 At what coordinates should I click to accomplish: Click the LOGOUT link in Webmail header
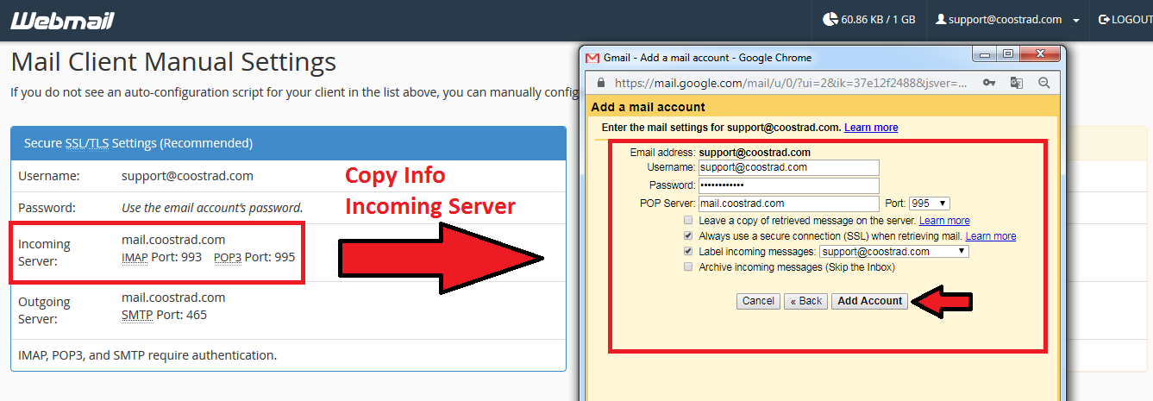1125,19
